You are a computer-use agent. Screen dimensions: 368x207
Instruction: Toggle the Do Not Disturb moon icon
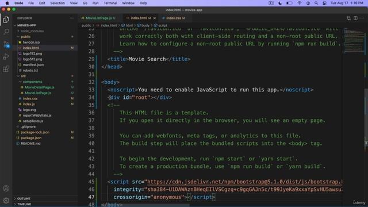280,3
